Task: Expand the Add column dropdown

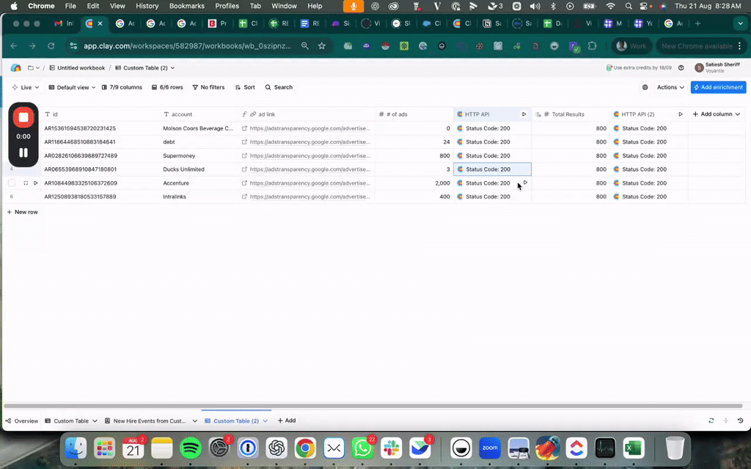Action: [716, 114]
